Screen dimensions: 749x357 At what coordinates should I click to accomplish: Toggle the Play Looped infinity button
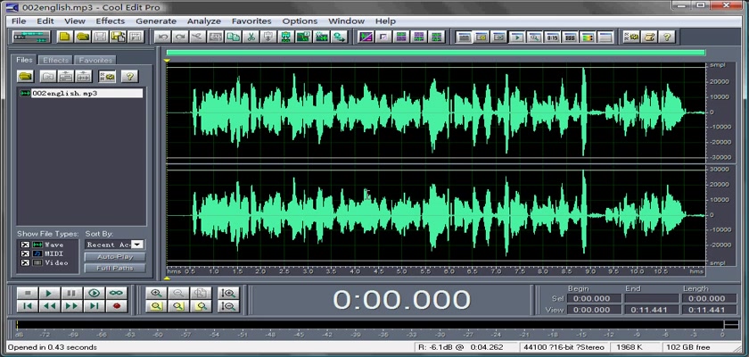click(x=117, y=293)
